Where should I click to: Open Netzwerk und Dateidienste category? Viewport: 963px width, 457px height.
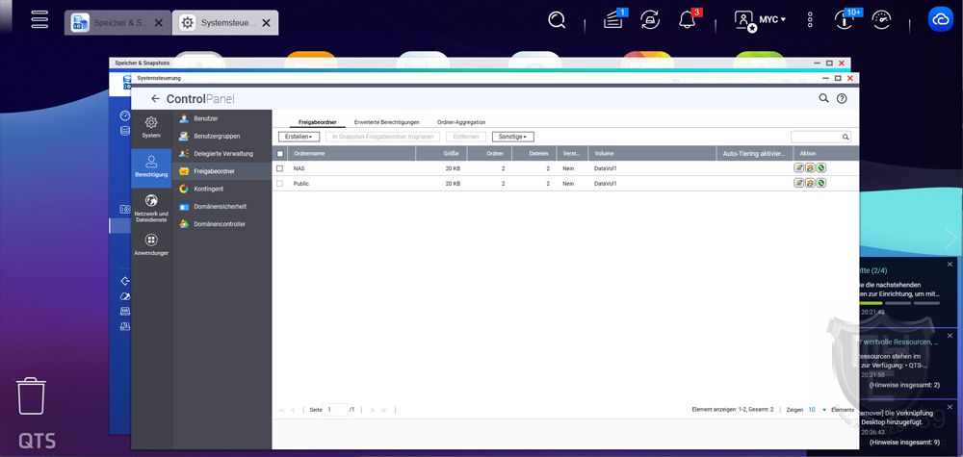coord(151,209)
